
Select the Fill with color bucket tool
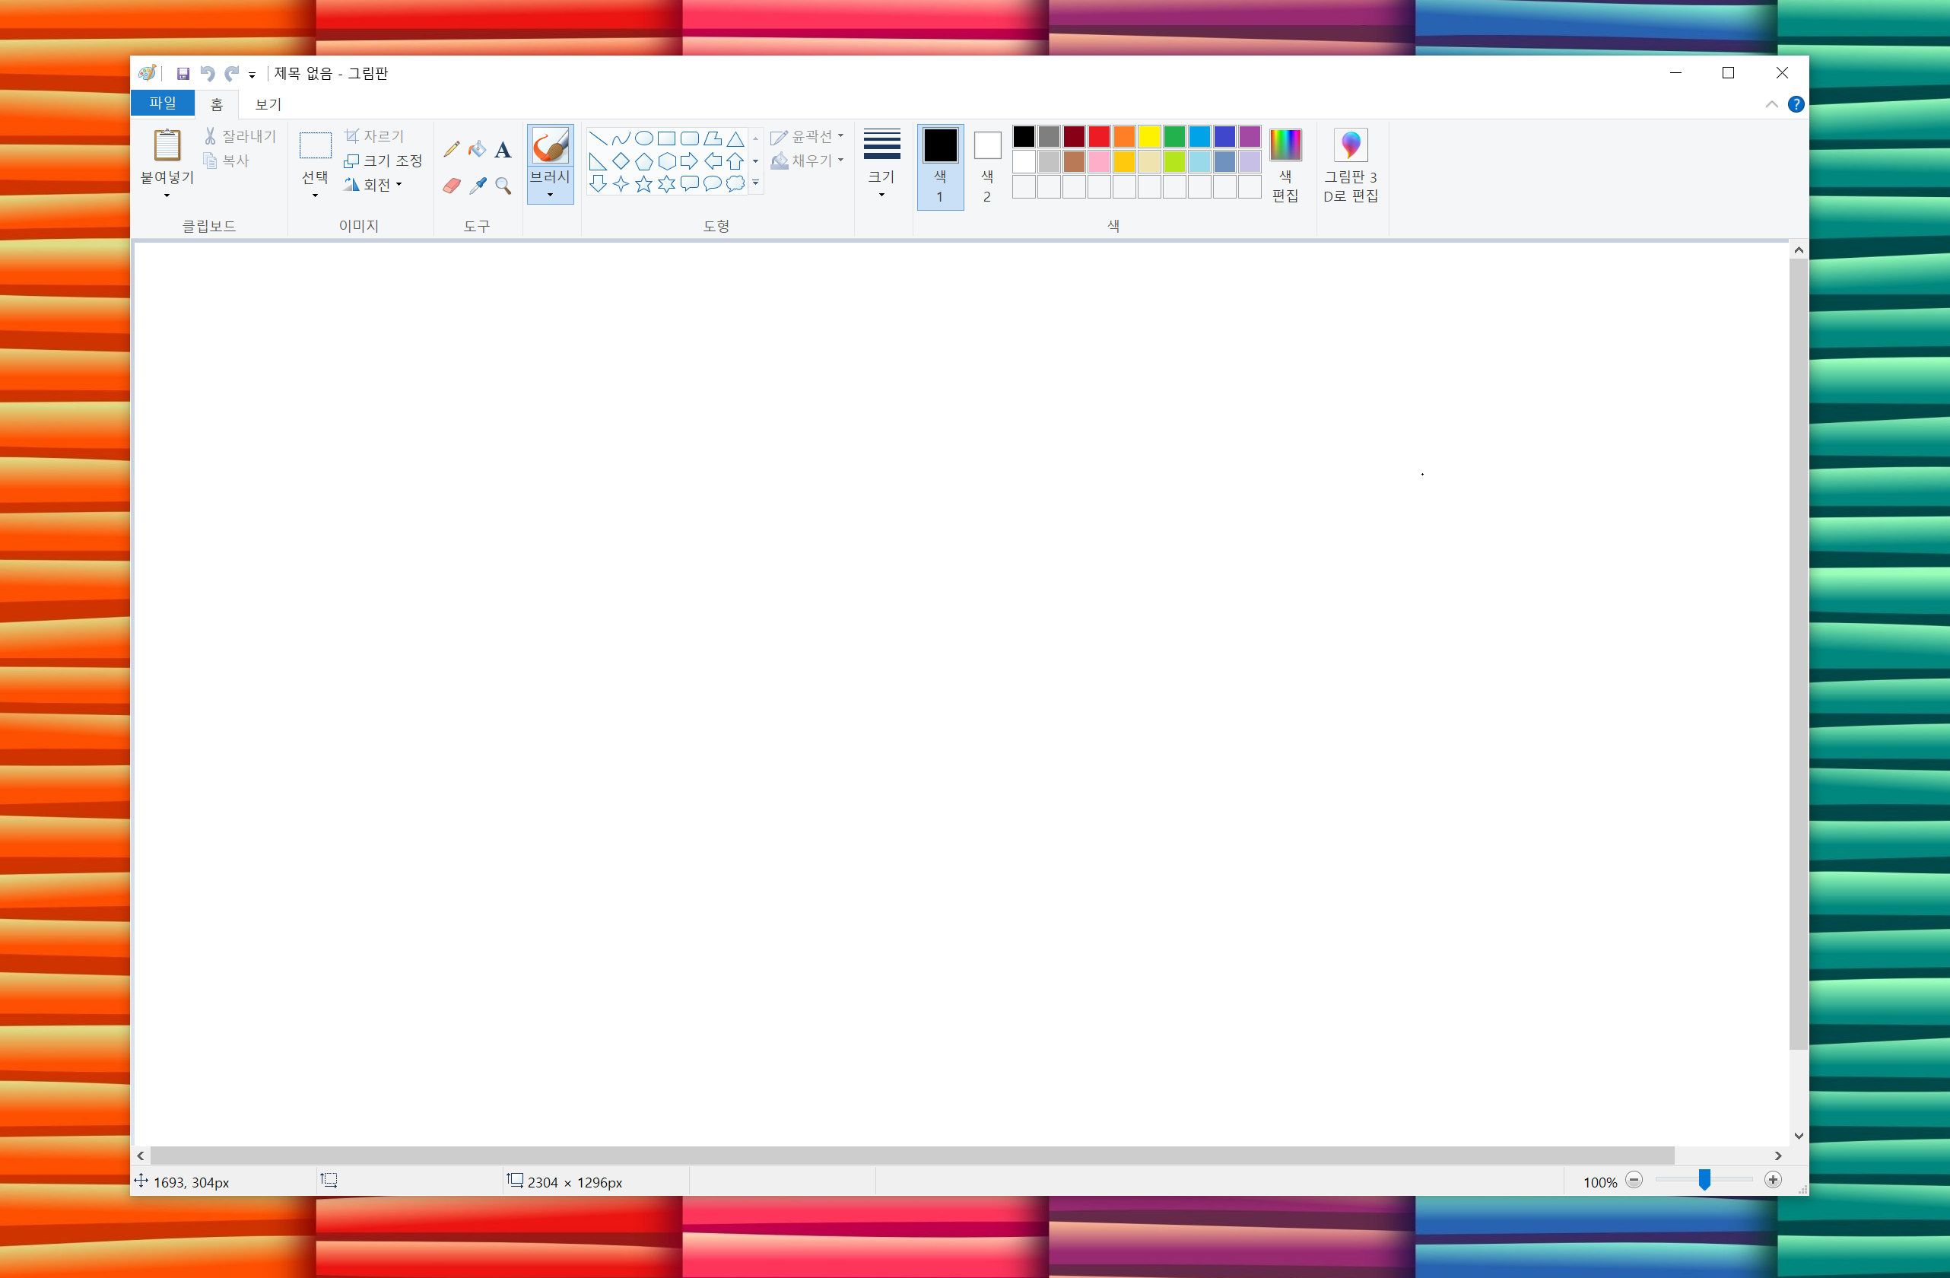click(x=477, y=149)
